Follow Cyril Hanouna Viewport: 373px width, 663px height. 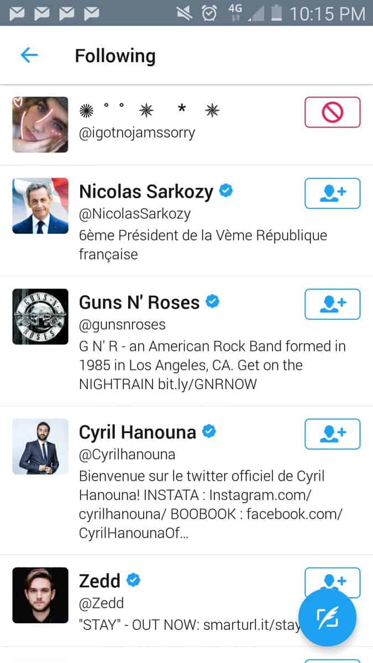[x=332, y=434]
